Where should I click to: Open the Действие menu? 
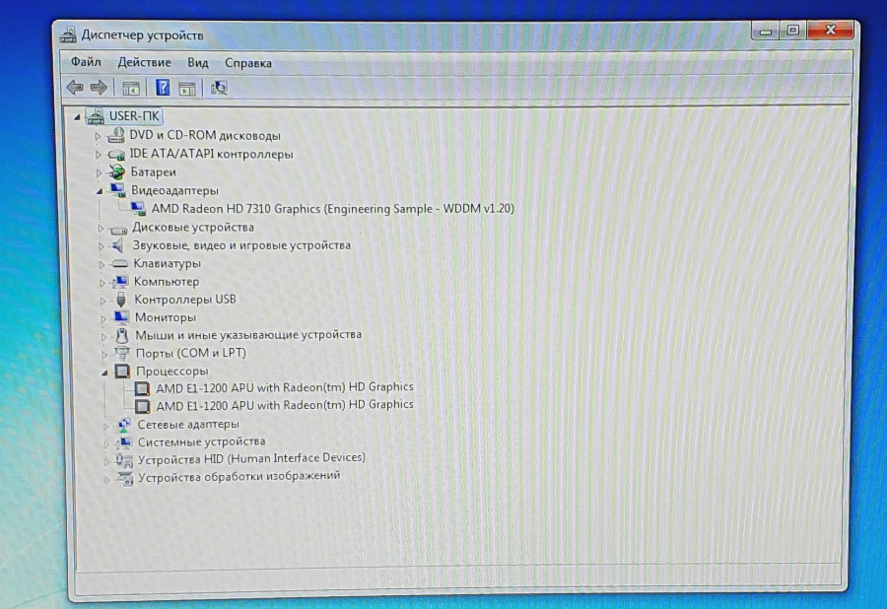144,62
